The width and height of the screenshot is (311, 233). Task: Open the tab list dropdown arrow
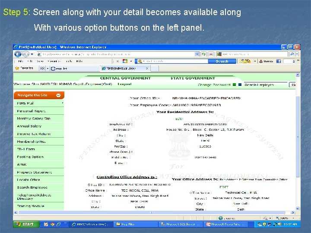pos(48,69)
